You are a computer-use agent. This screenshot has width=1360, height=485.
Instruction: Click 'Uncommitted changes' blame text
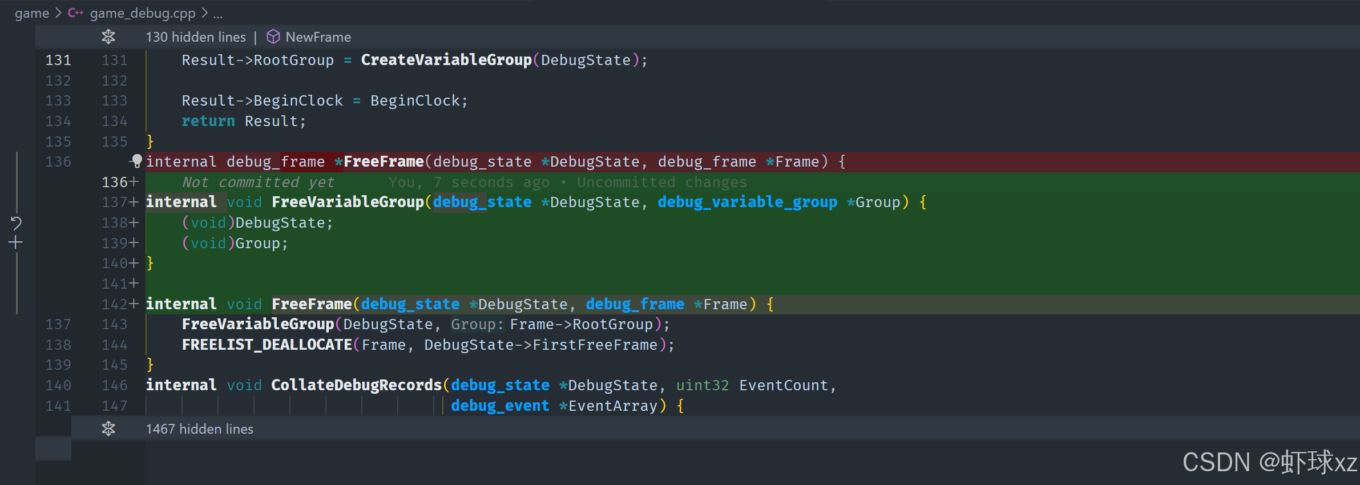[x=661, y=182]
